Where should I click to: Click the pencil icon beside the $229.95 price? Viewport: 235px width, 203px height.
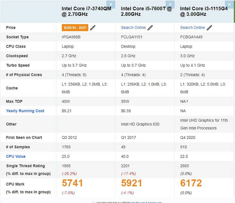(x=93, y=28)
